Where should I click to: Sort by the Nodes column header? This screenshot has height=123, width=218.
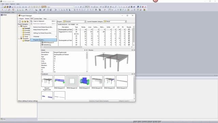83,27
